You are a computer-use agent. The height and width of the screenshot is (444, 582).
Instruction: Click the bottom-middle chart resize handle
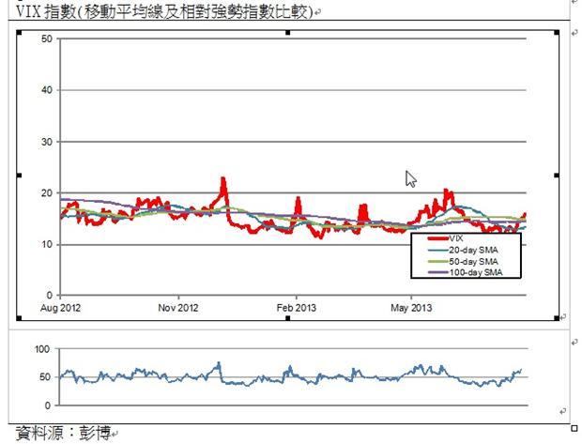pyautogui.click(x=289, y=319)
